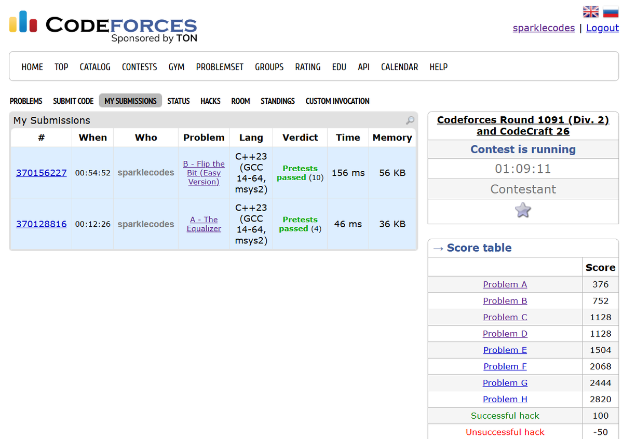
Task: Switch language with the UK flag icon
Action: point(591,11)
